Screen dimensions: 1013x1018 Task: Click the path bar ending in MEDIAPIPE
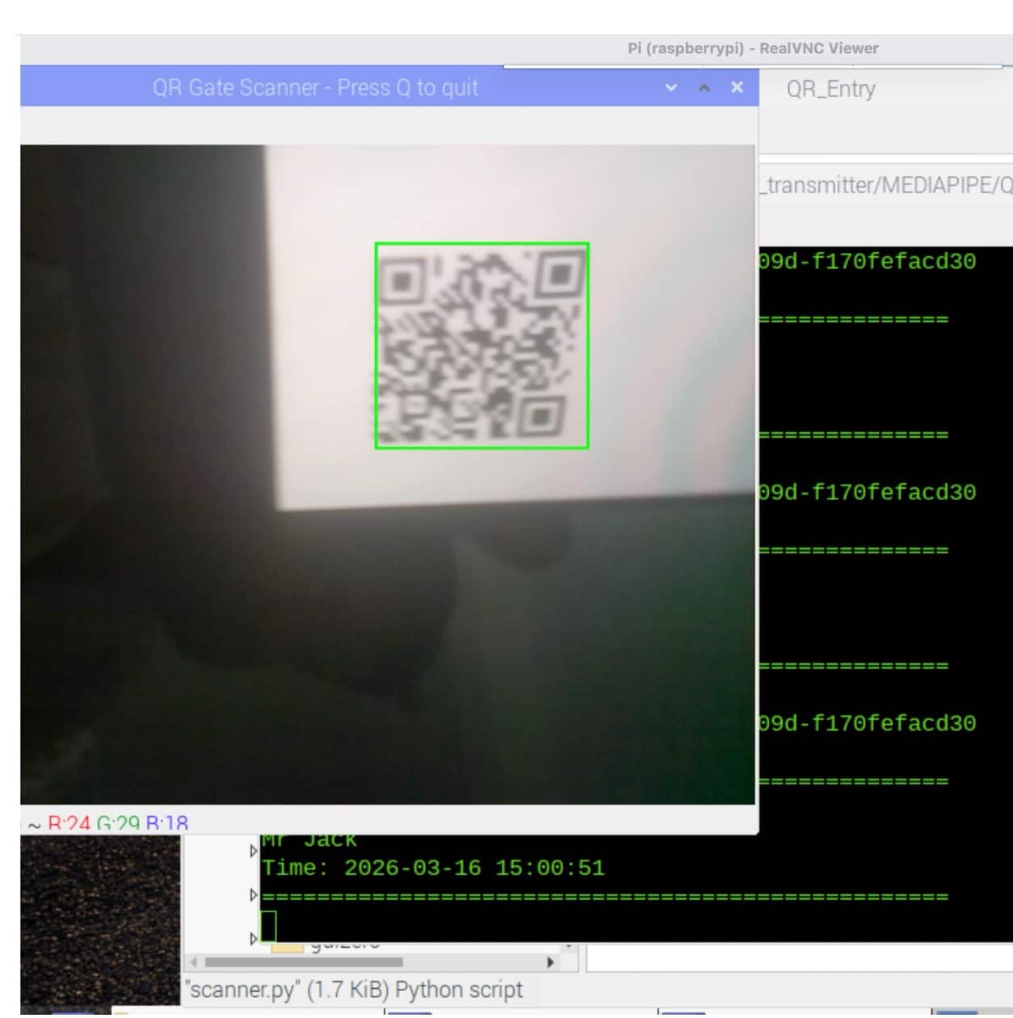tap(885, 185)
